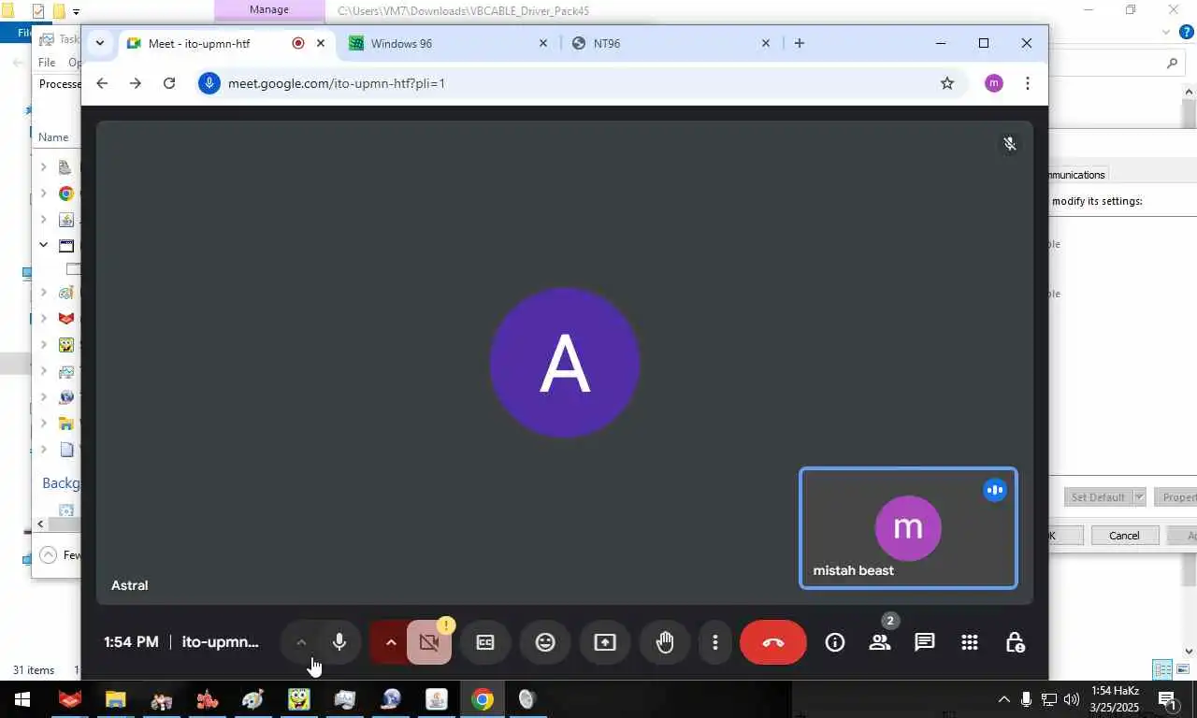Viewport: 1197px width, 718px height.
Task: Click Fewer details toggle in Task Manager
Action: (x=60, y=555)
